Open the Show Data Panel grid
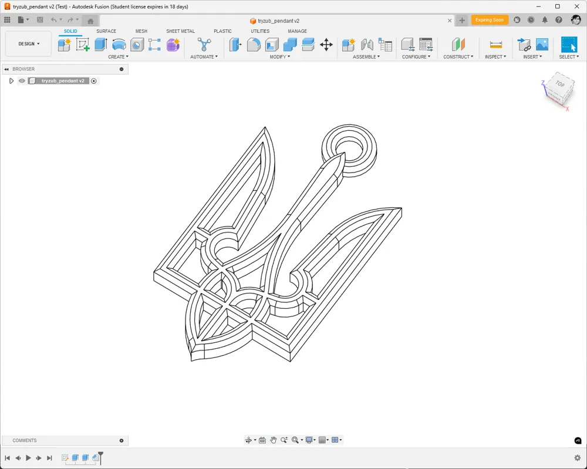 (x=7, y=20)
